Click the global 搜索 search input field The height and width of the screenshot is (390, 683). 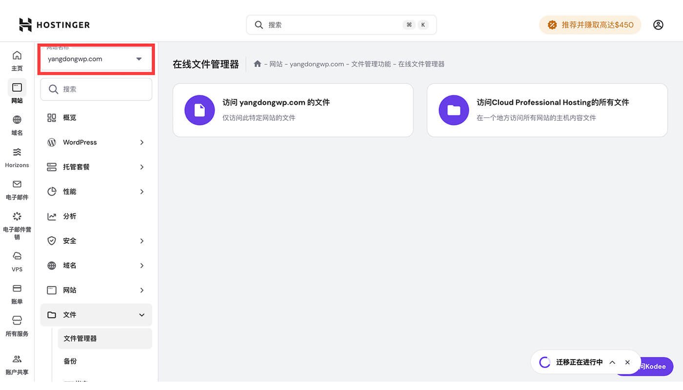click(x=341, y=24)
